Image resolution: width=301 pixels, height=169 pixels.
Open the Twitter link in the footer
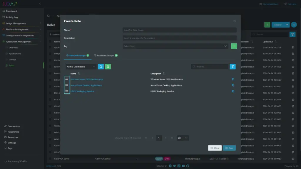175,166
